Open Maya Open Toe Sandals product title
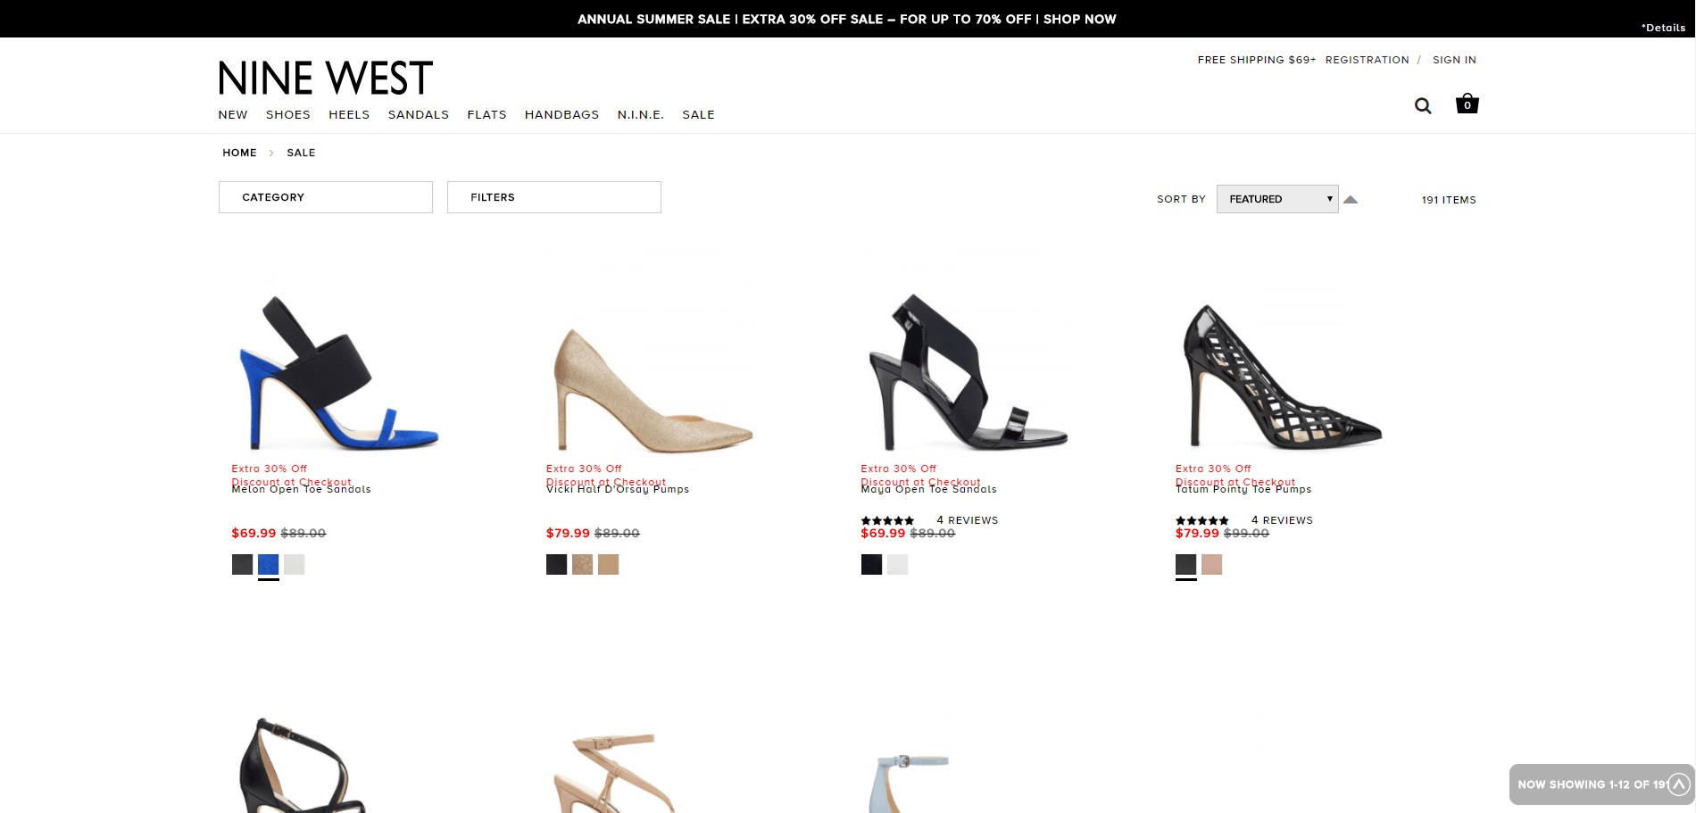 929,489
